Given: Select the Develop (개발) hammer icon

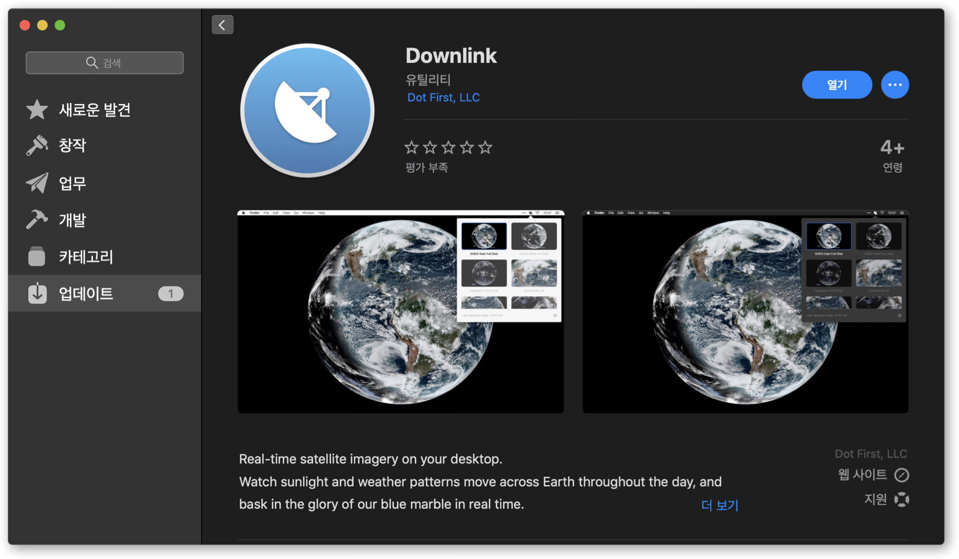Looking at the screenshot, I should pos(37,219).
